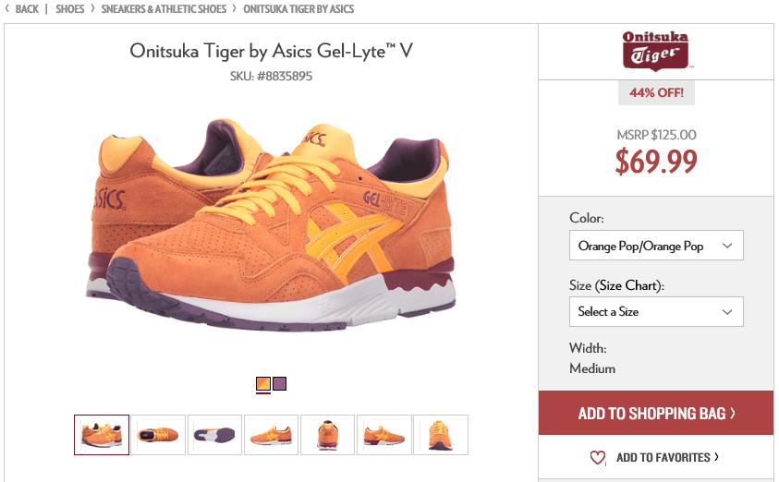Open the Select a Size dropdown
This screenshot has width=779, height=482.
(656, 312)
